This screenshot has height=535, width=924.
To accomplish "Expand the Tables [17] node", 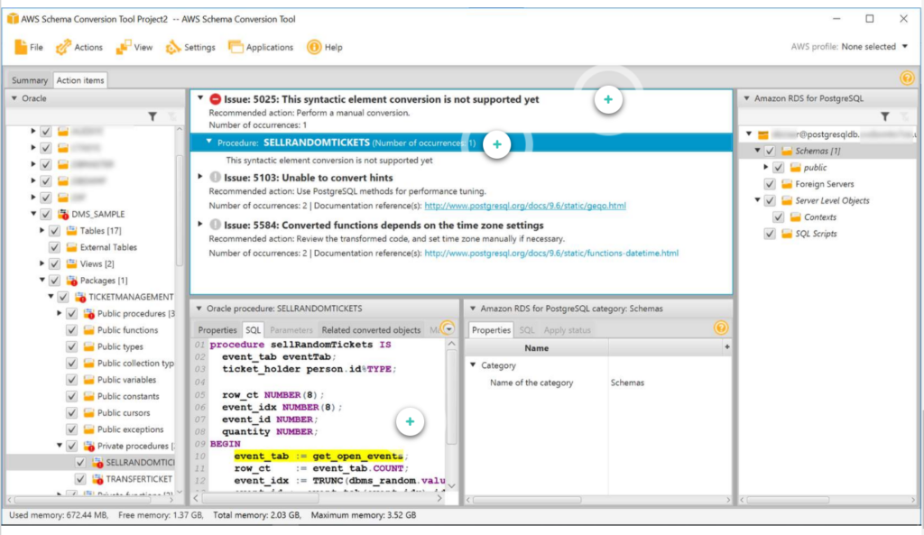I will (x=42, y=230).
